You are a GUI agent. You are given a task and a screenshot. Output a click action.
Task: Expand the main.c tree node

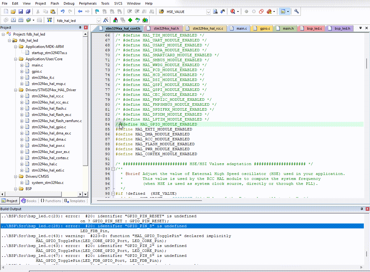(22, 65)
